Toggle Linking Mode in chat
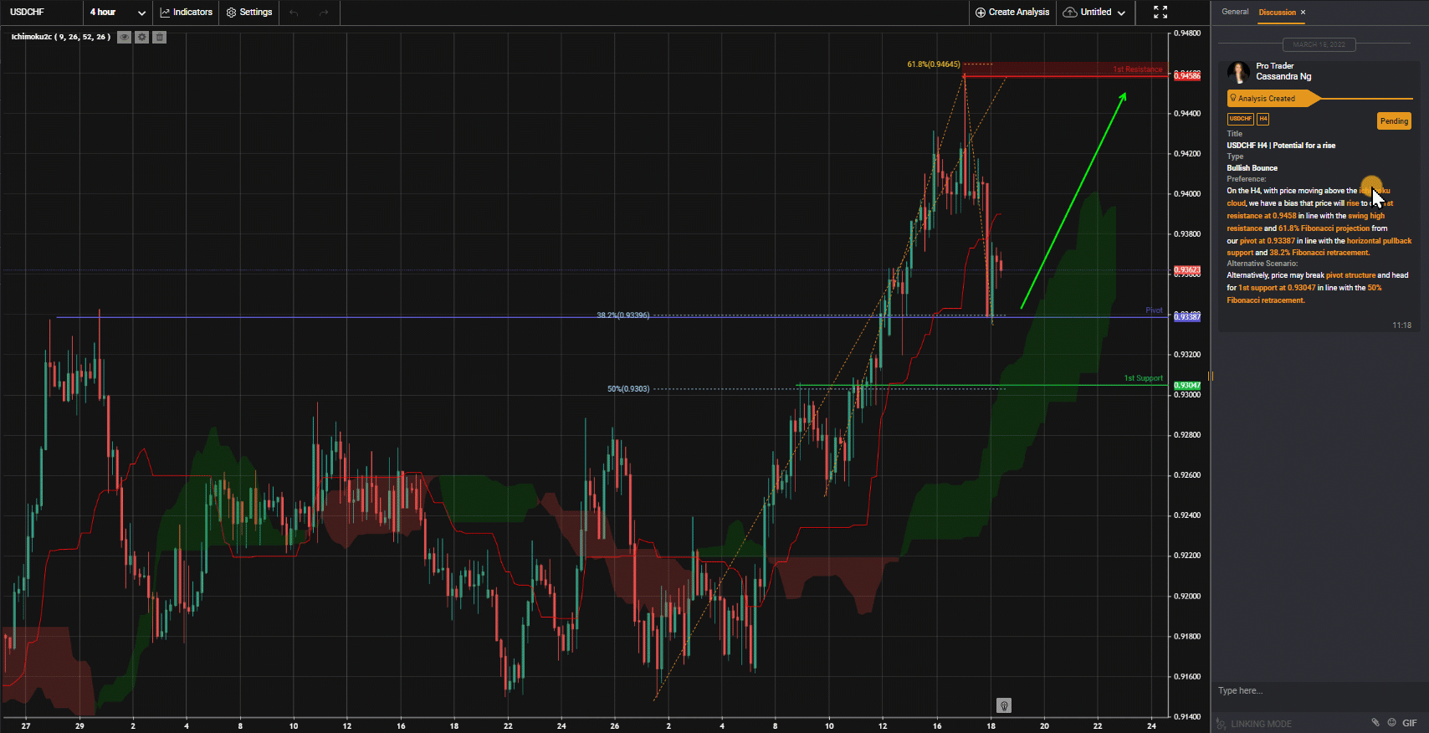 1254,724
